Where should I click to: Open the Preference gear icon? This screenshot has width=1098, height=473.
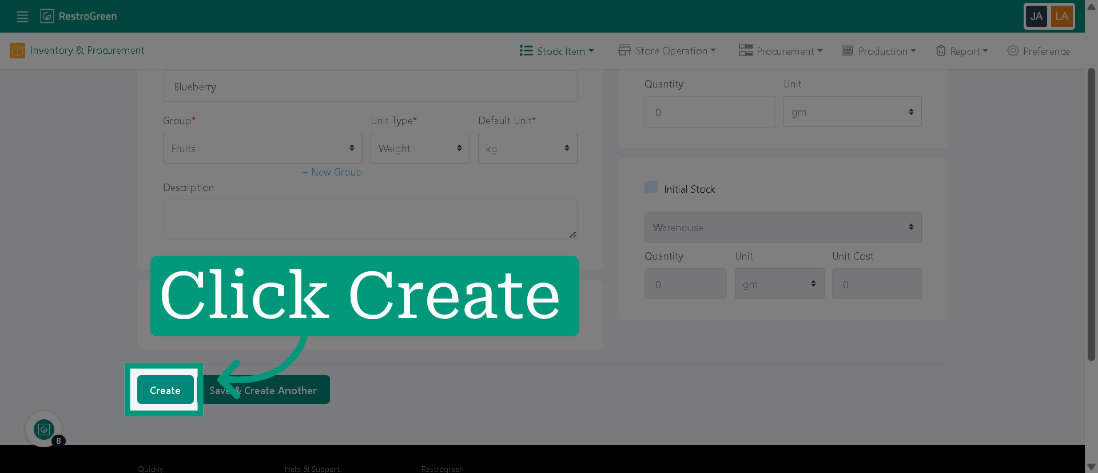pos(1013,51)
